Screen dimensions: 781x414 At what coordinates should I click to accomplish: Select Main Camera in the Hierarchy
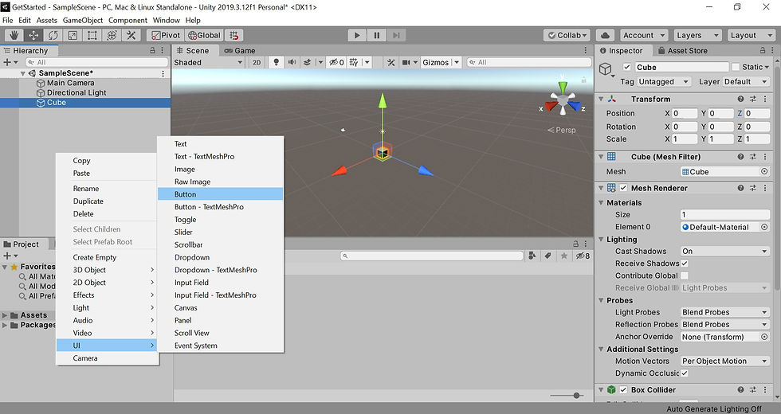point(70,83)
